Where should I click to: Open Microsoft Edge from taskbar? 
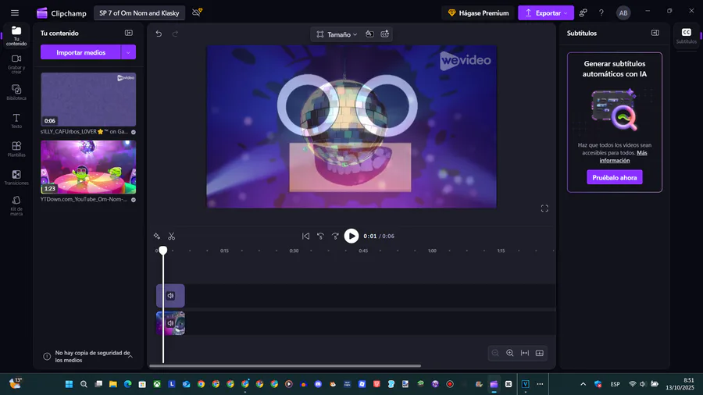click(128, 384)
